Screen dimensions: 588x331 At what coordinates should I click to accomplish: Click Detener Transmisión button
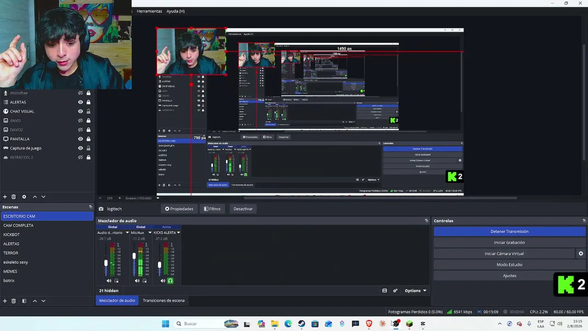509,232
